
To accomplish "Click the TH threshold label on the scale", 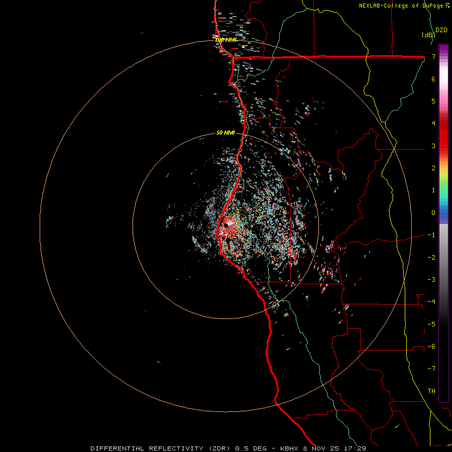I will [x=431, y=391].
